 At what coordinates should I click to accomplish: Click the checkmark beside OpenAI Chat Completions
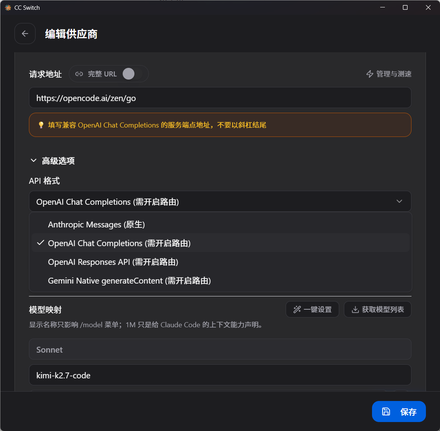[x=40, y=243]
